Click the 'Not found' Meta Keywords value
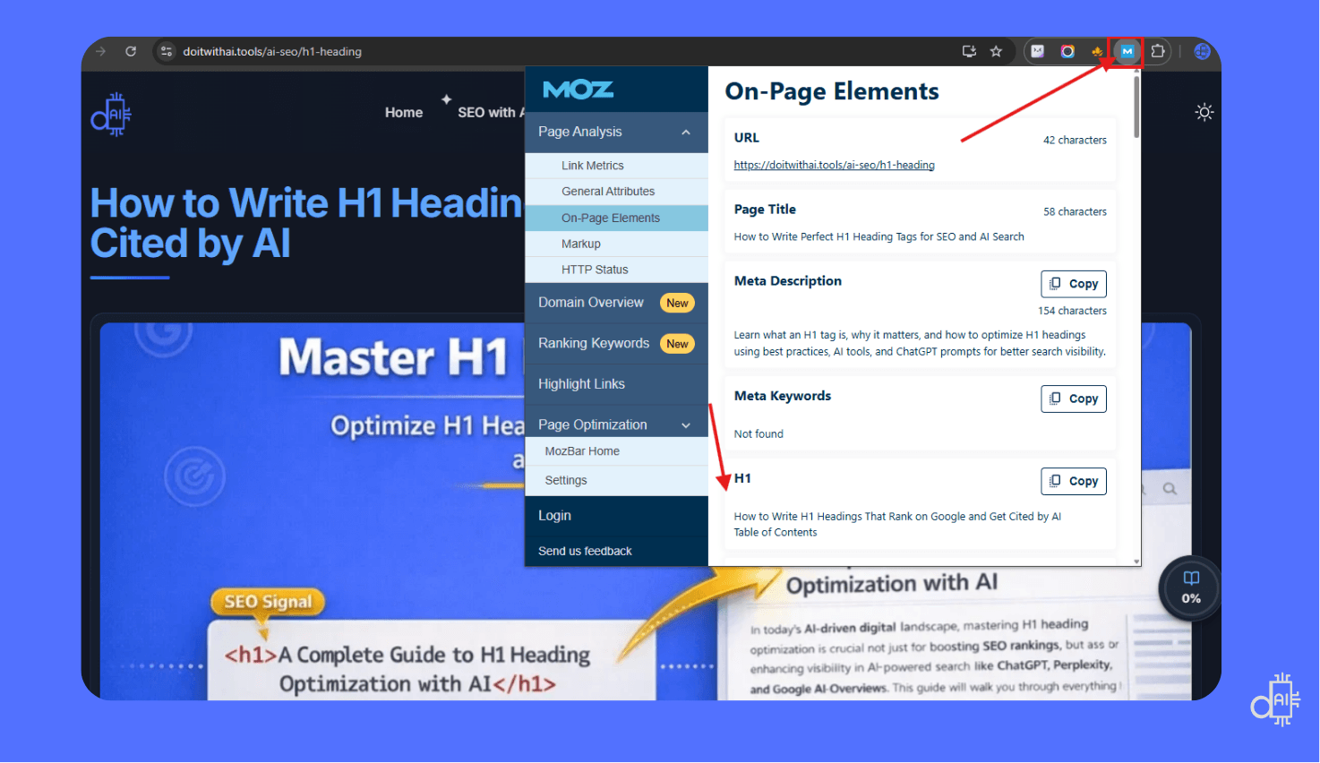1320x763 pixels. (x=759, y=434)
